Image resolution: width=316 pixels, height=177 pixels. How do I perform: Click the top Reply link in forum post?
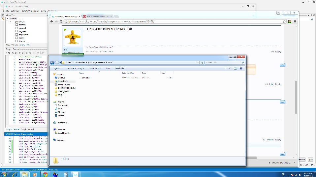click(x=278, y=51)
